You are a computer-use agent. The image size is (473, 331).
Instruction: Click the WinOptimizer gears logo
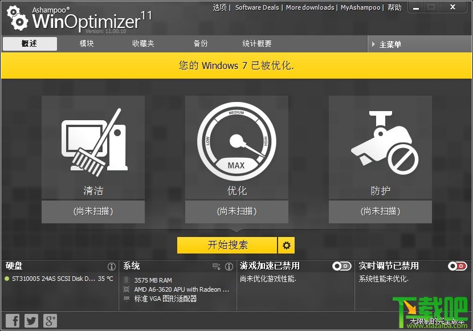pyautogui.click(x=17, y=18)
